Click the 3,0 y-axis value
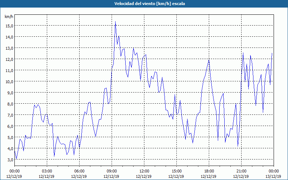 pos(10,160)
